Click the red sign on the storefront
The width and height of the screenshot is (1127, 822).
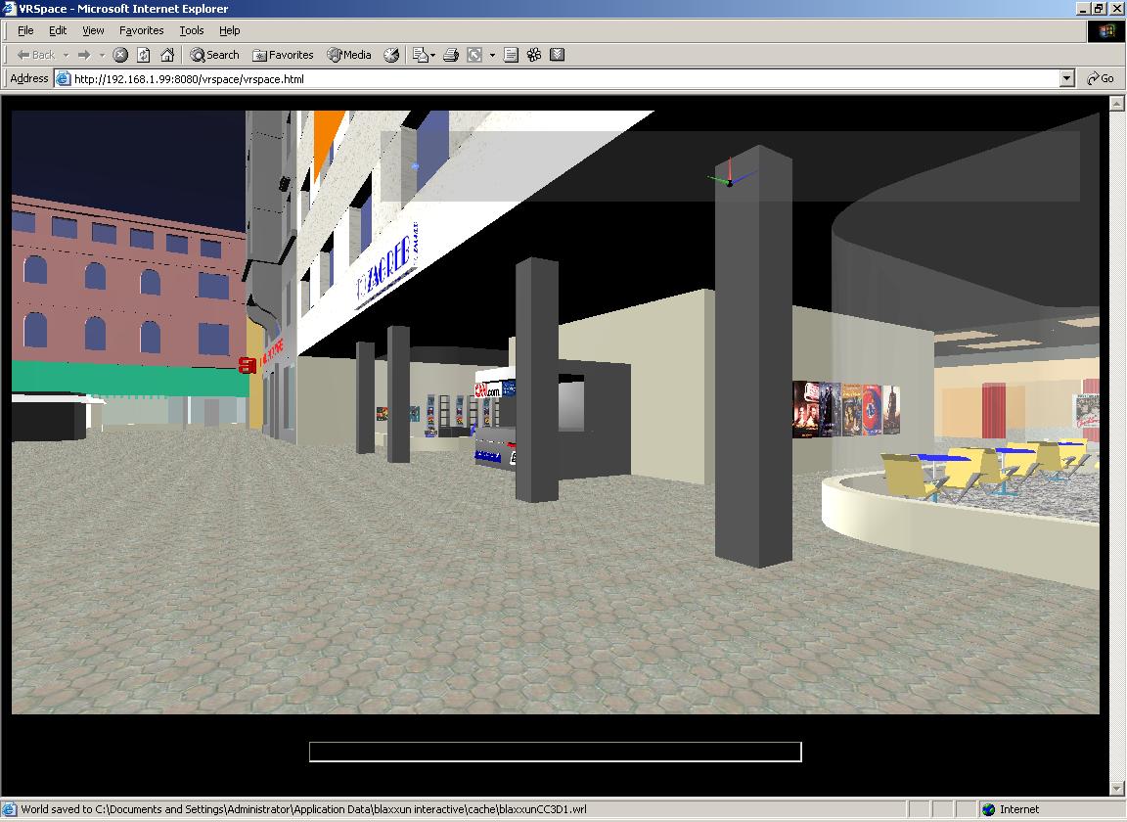[248, 365]
